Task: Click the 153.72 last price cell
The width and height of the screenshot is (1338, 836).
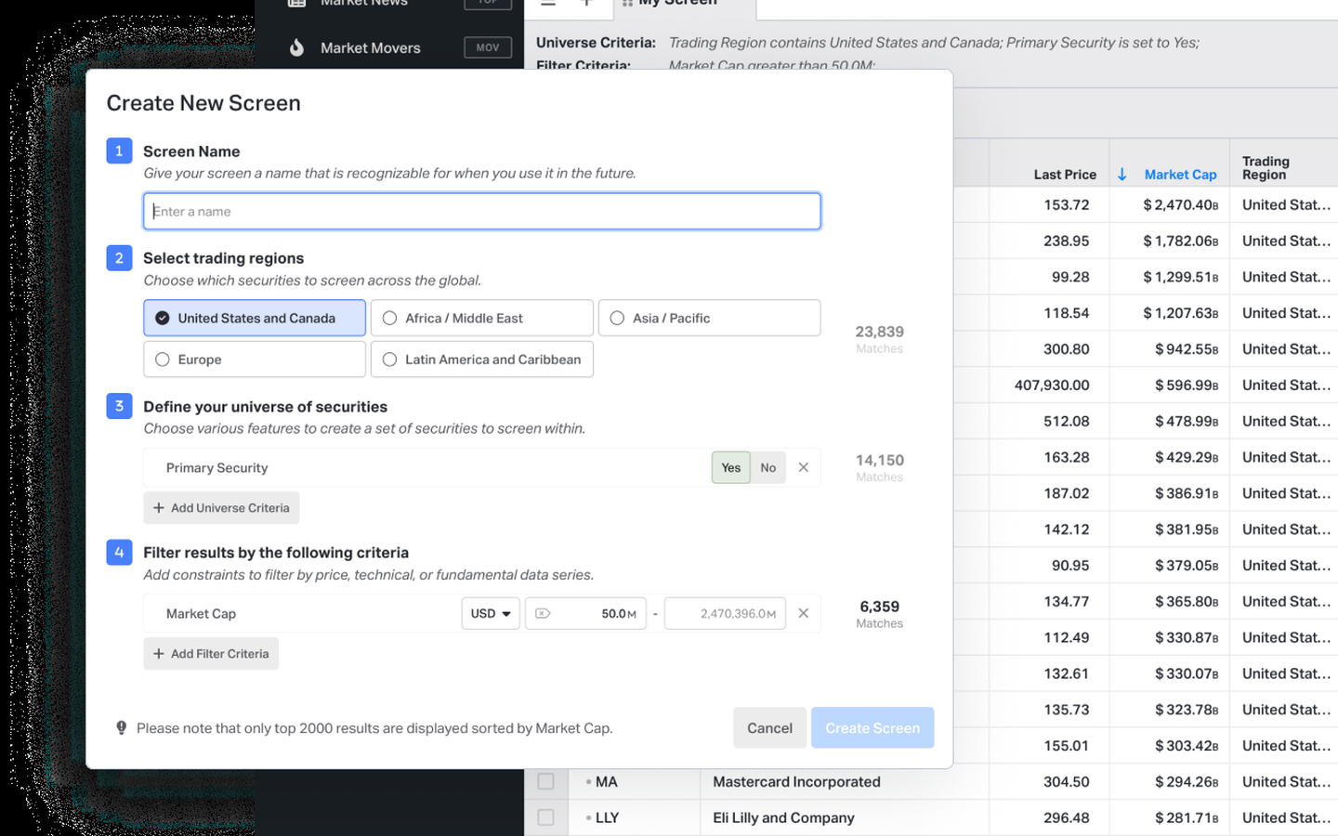Action: pyautogui.click(x=1067, y=205)
